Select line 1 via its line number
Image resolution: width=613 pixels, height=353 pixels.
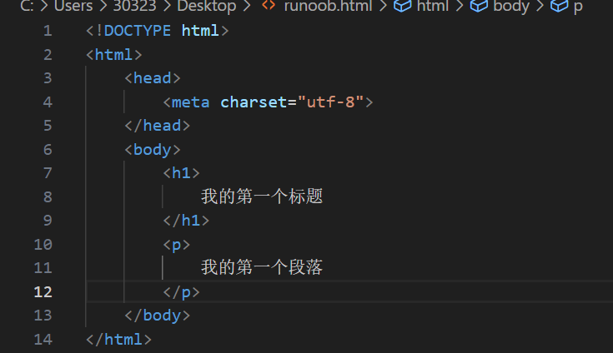click(47, 31)
